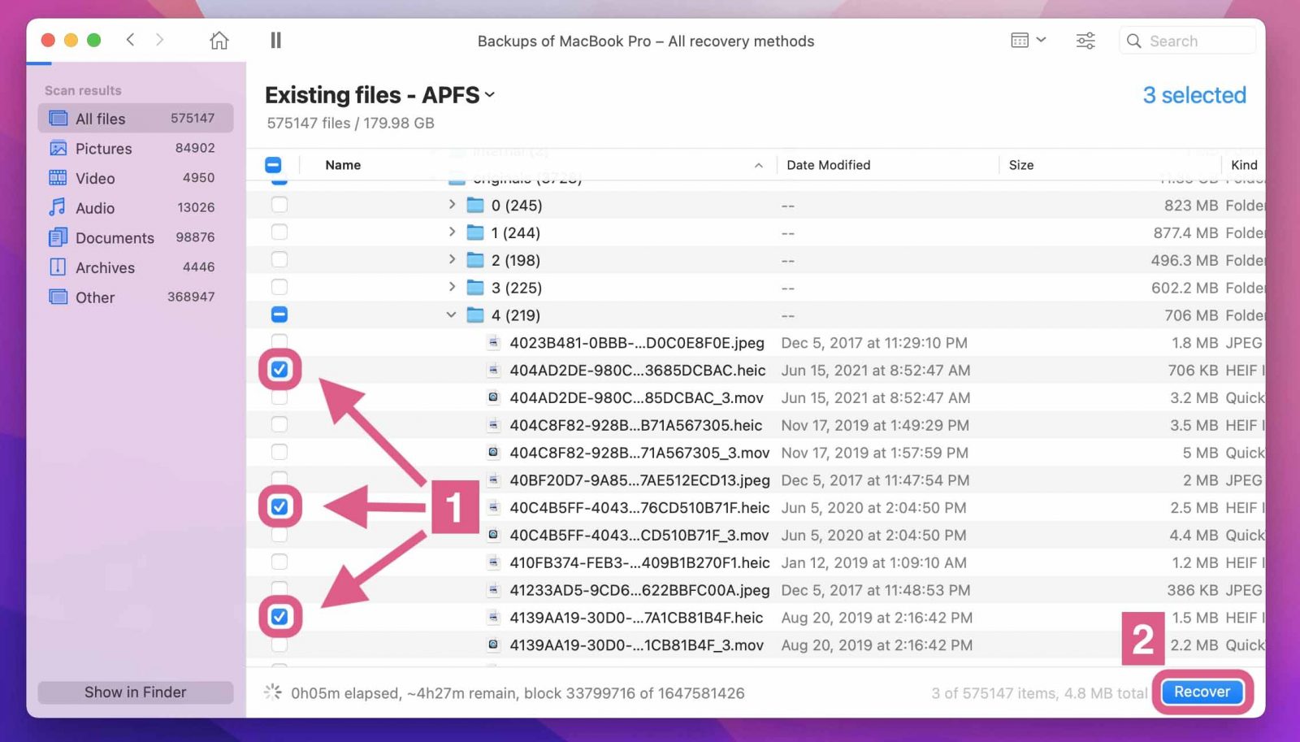Navigate back with the left chevron

point(130,39)
